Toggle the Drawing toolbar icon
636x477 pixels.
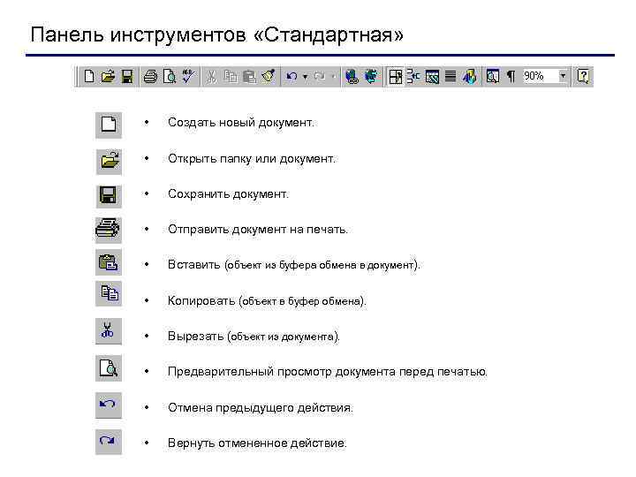coord(470,76)
